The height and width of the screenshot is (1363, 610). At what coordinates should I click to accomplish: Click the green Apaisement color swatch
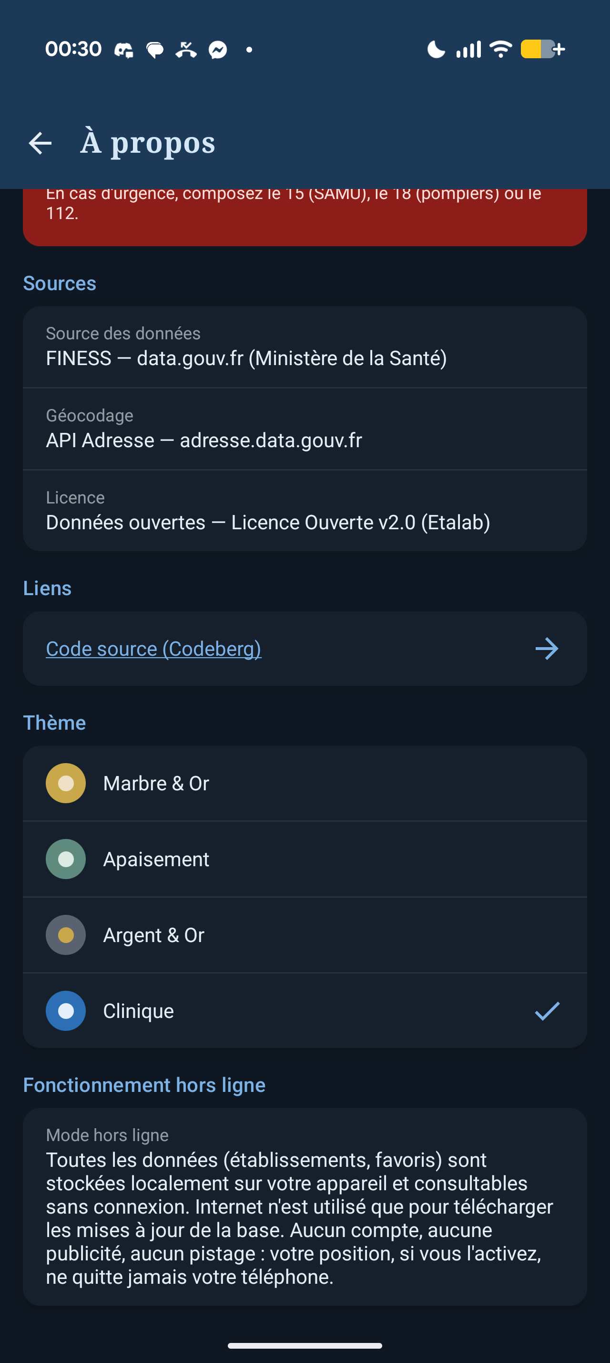coord(66,860)
